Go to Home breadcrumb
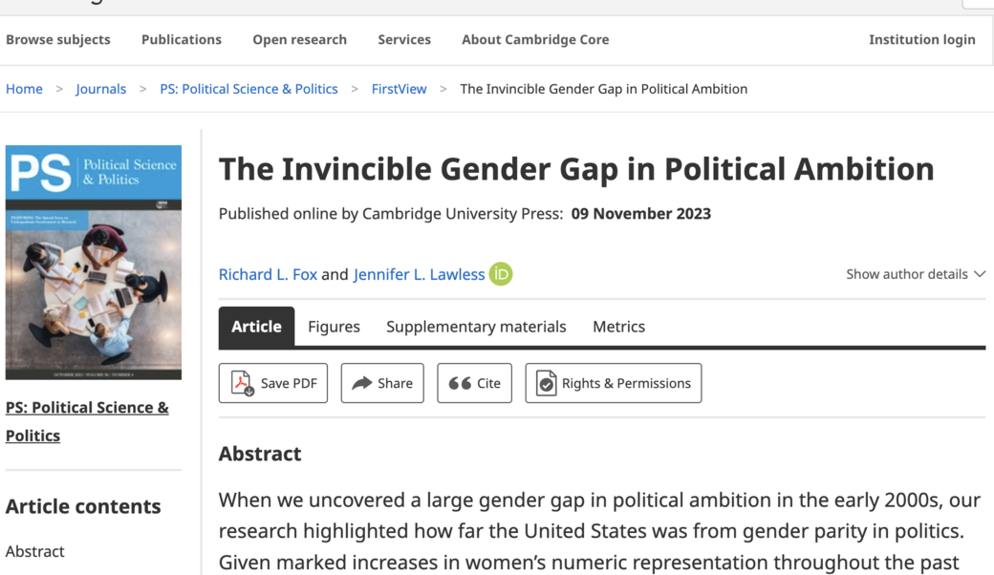Image resolution: width=994 pixels, height=575 pixels. coord(24,89)
